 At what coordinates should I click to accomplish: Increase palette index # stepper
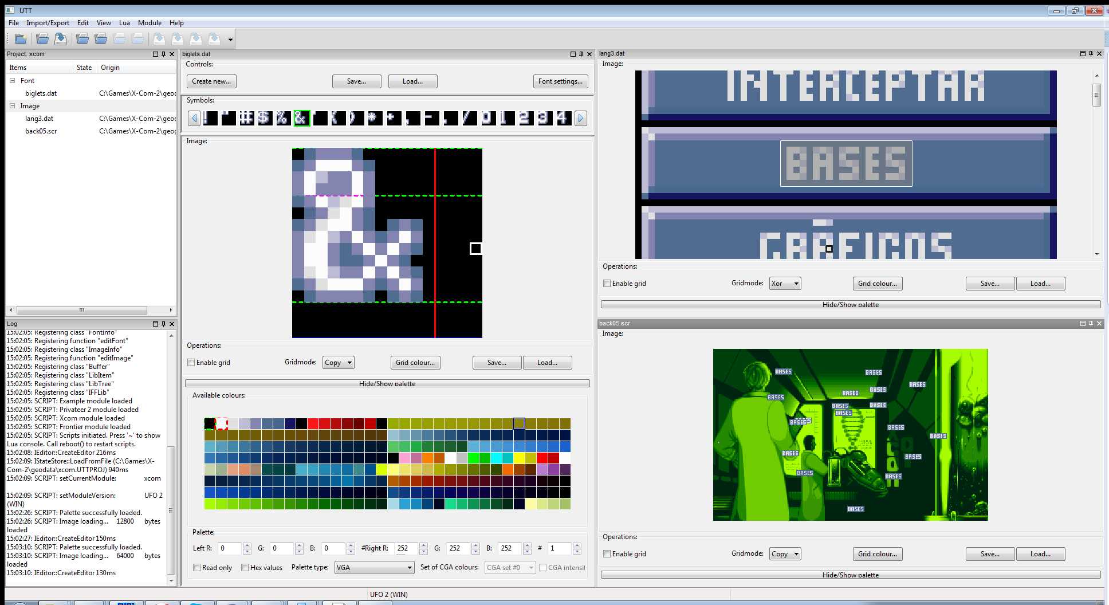point(577,545)
